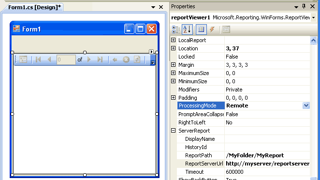Open the report viewer toolbar overflow arrow
Screen dimensions: 320x180
(152, 60)
